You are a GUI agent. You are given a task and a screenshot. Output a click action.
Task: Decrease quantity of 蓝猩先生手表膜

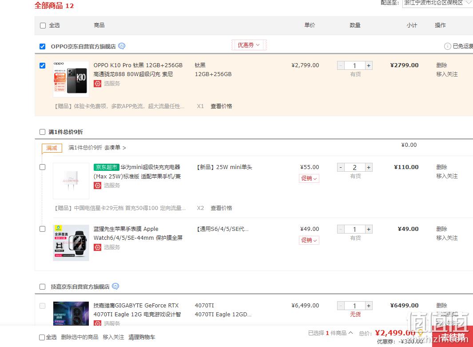[341, 230]
